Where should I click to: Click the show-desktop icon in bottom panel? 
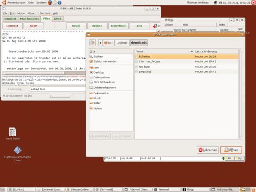point(3,190)
